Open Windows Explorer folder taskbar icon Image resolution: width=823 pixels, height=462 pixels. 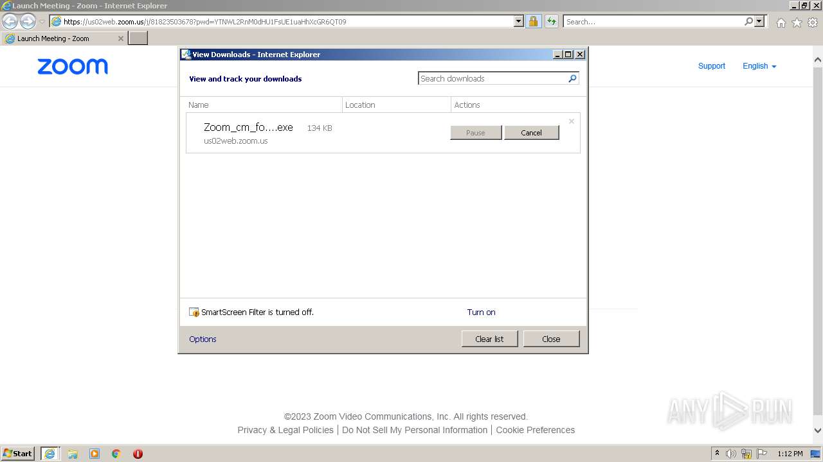(73, 454)
